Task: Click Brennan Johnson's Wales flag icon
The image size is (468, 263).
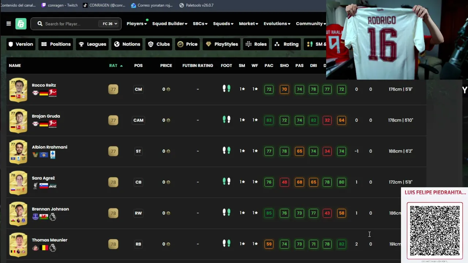Action: tap(44, 217)
